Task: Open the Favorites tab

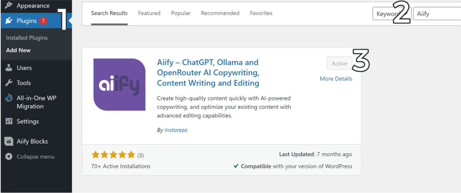Action: coord(261,13)
